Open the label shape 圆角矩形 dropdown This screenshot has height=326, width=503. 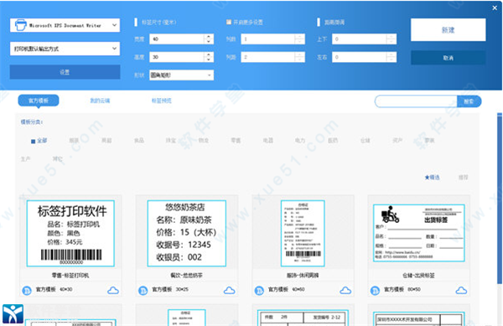click(x=181, y=75)
